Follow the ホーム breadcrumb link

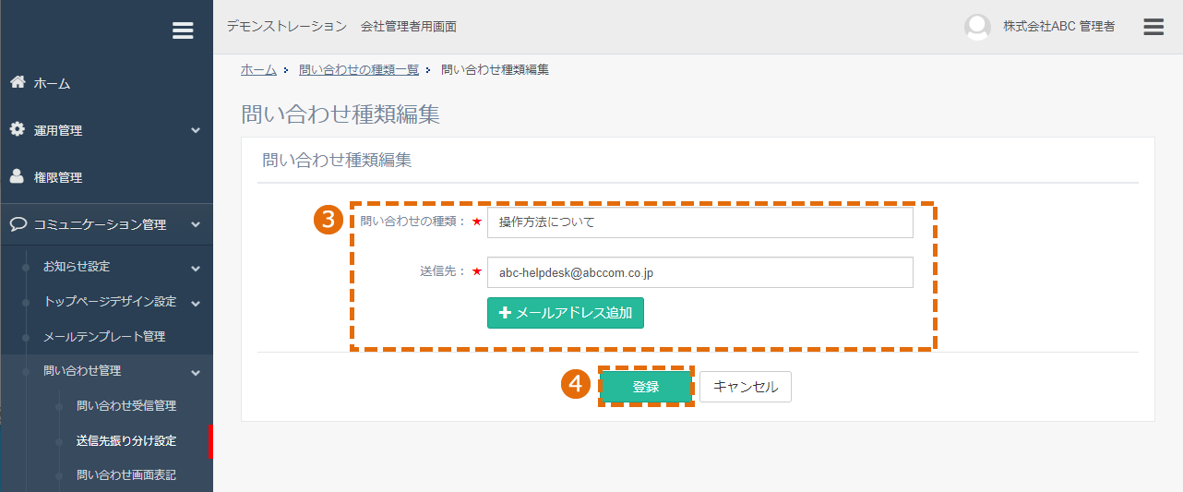[x=258, y=70]
